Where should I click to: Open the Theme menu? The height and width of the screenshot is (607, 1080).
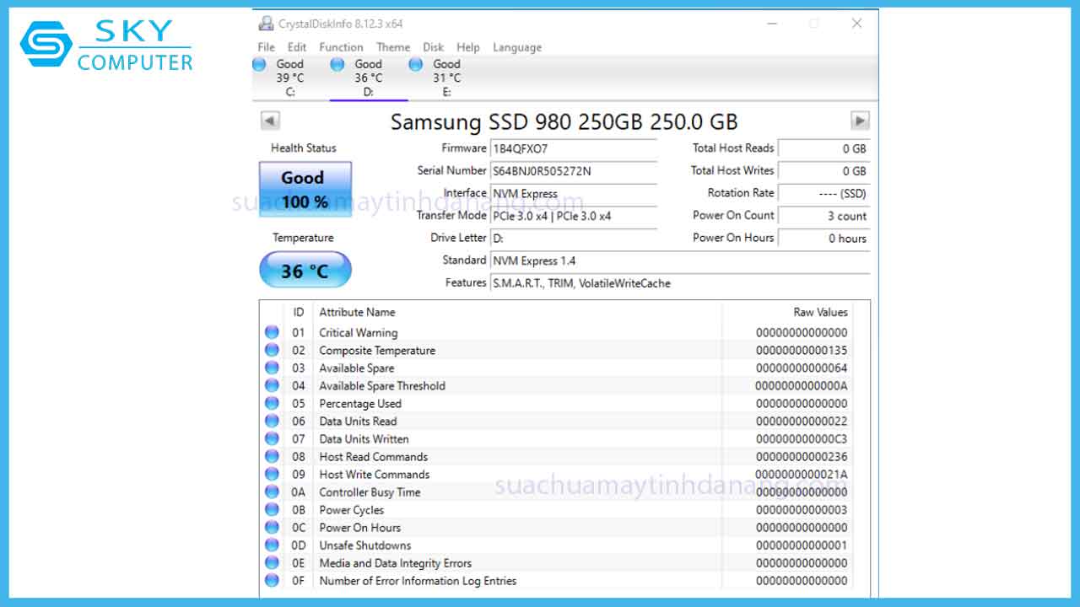click(393, 47)
